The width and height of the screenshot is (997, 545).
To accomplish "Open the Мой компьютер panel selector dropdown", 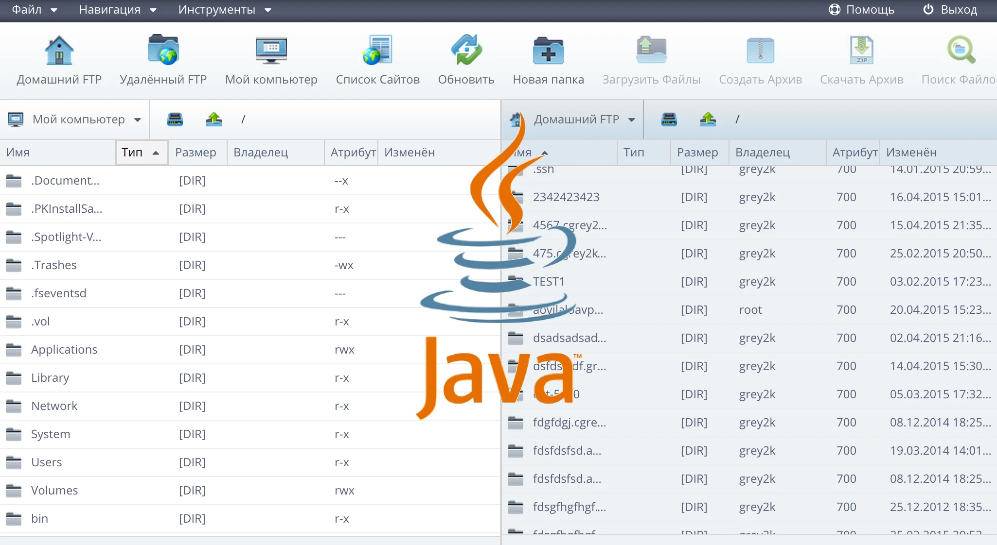I will (x=138, y=119).
